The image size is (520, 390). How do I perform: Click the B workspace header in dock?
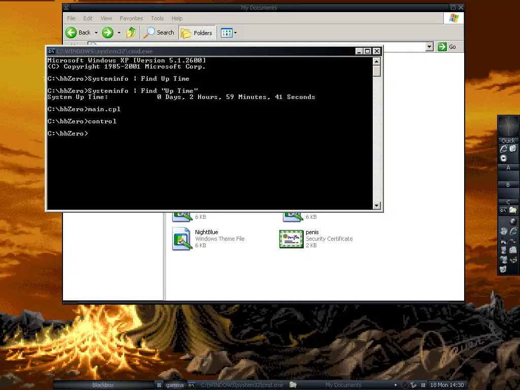(508, 185)
